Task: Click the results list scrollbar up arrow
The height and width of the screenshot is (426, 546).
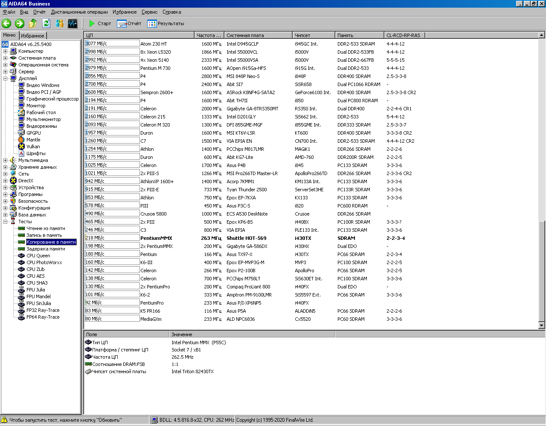Action: [542, 35]
